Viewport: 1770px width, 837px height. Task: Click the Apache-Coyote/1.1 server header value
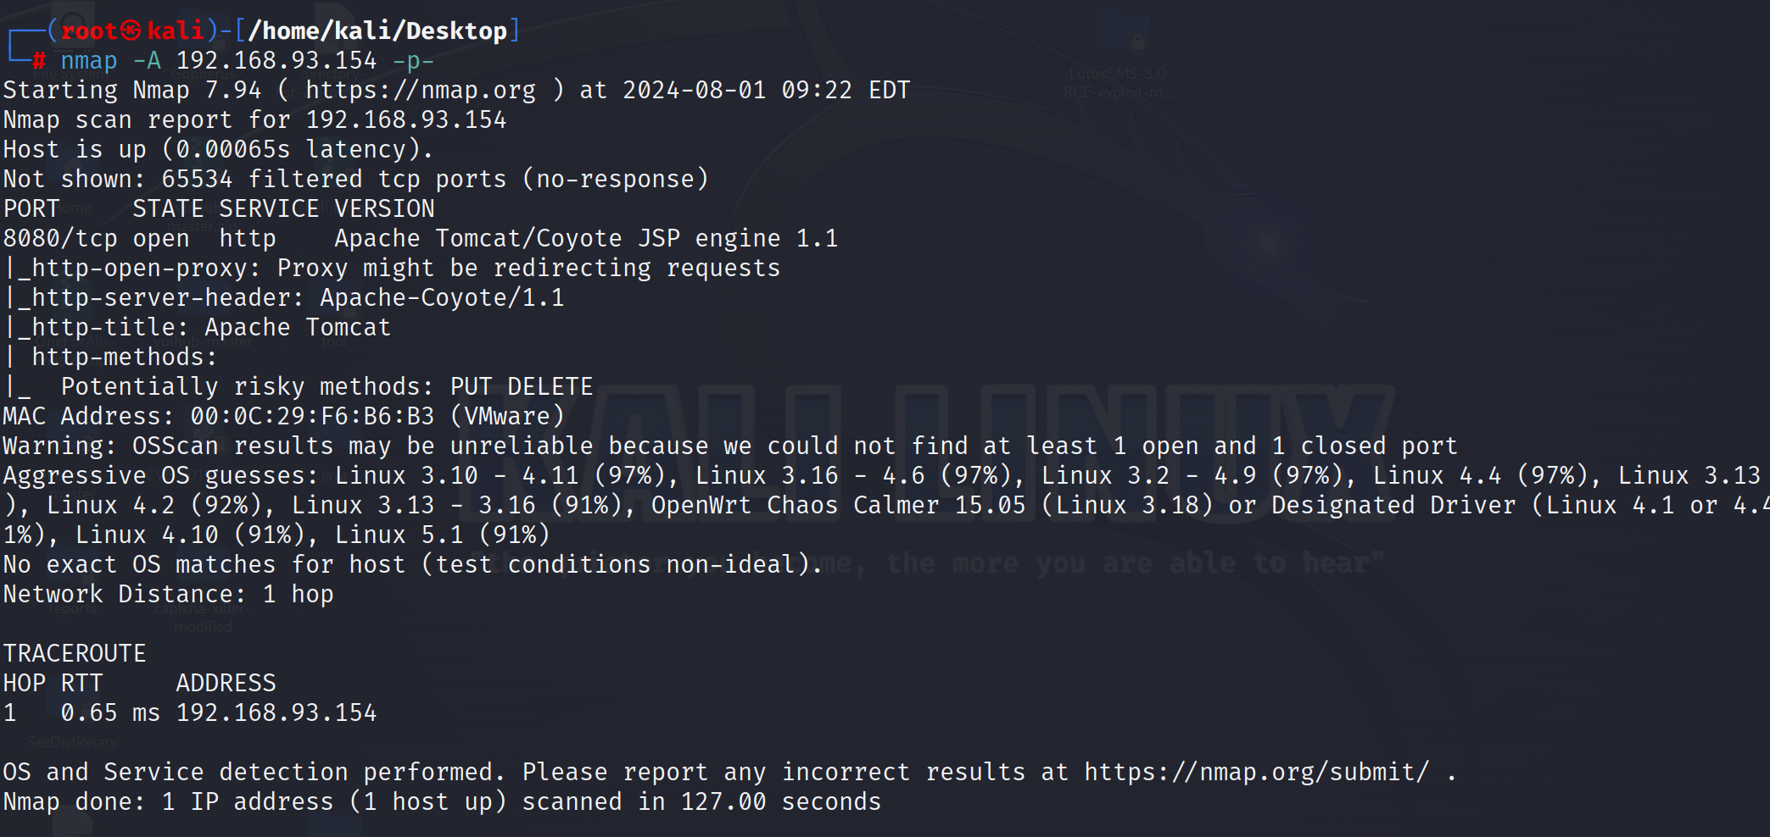click(x=441, y=297)
